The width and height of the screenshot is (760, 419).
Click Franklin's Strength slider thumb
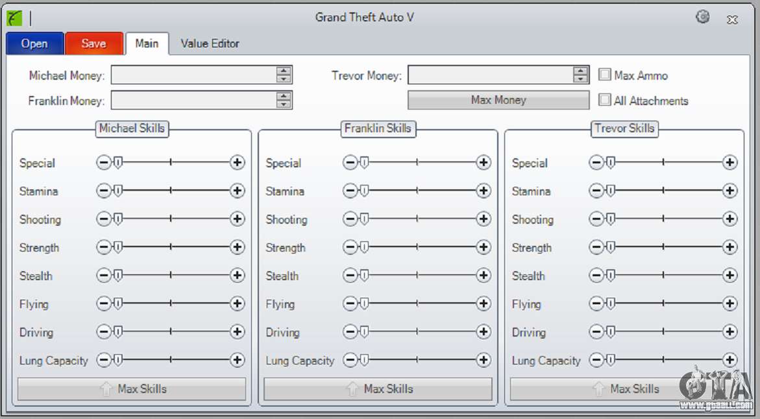point(364,248)
